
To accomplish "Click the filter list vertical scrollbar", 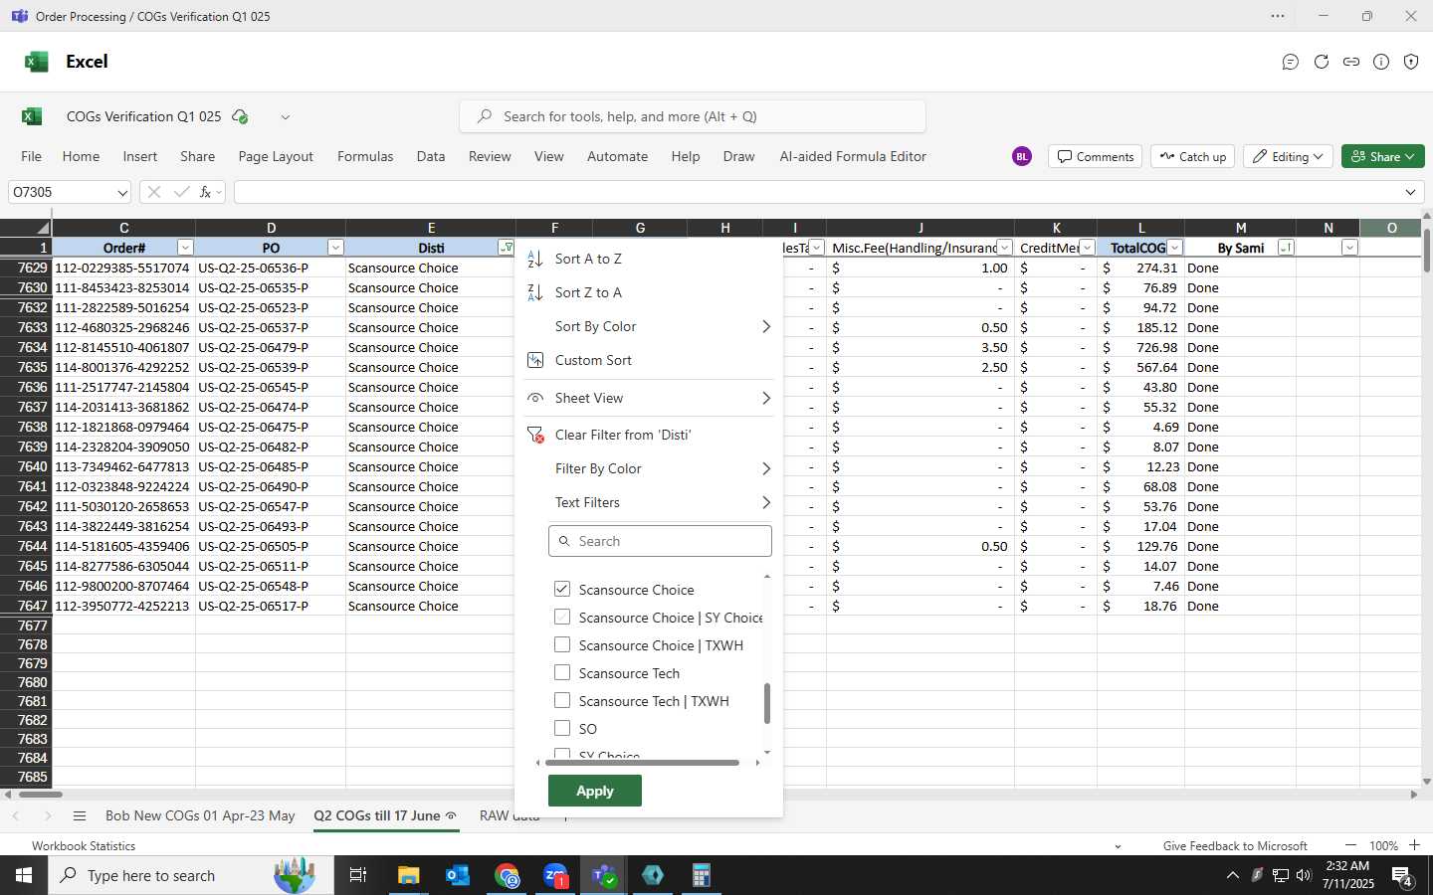I will [x=767, y=703].
